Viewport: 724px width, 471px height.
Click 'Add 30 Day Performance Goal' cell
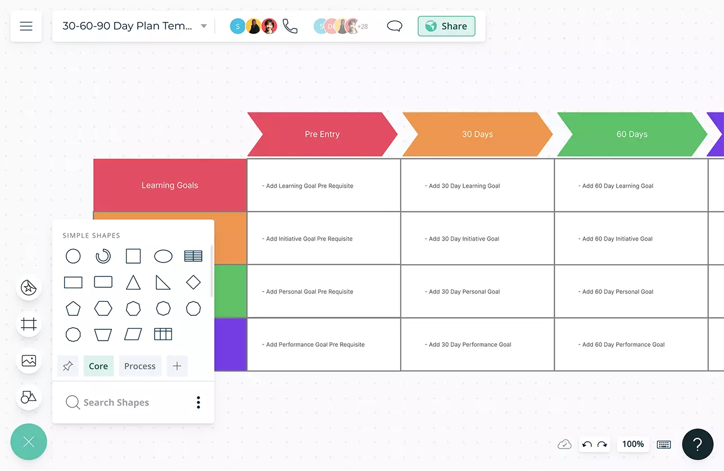point(478,345)
